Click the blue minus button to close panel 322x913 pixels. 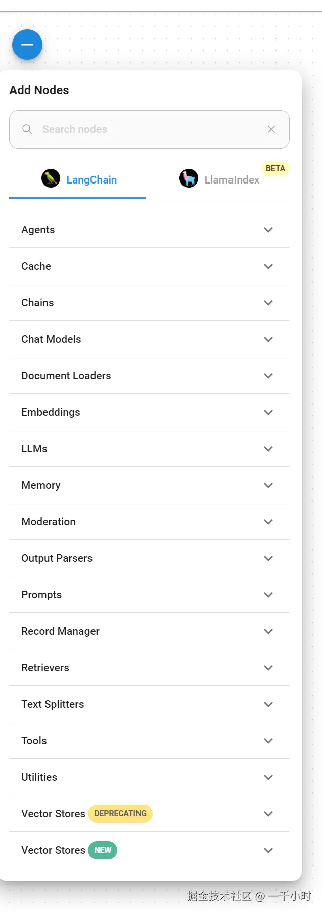coord(27,45)
